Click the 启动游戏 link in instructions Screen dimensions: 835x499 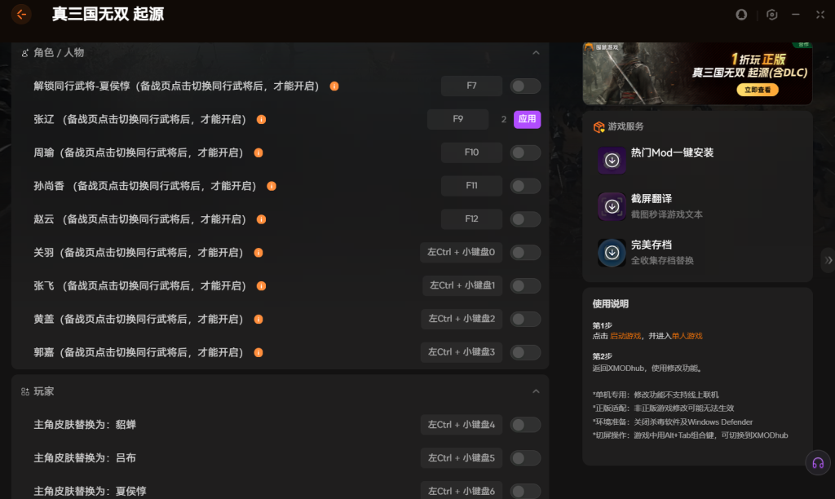click(x=625, y=336)
